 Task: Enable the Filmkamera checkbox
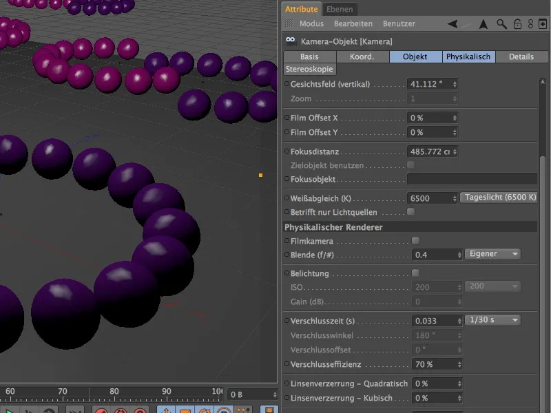tap(415, 240)
